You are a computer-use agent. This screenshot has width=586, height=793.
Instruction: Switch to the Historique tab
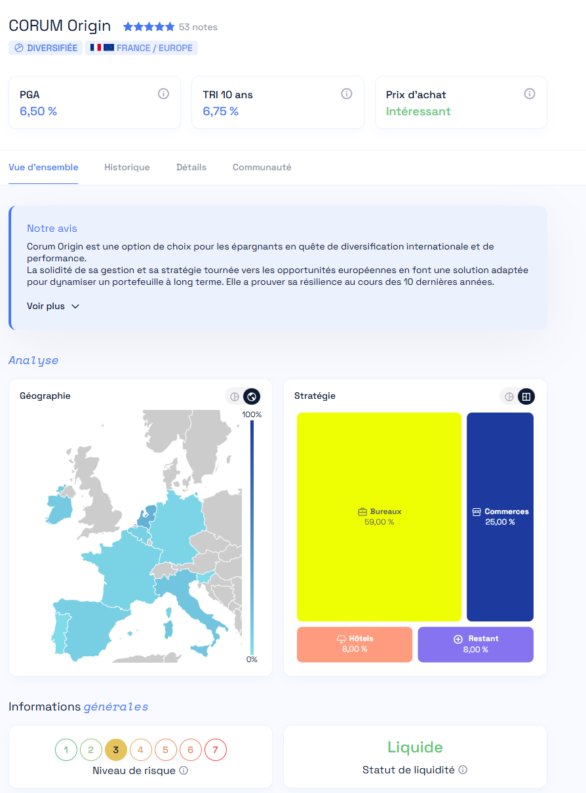tap(127, 167)
